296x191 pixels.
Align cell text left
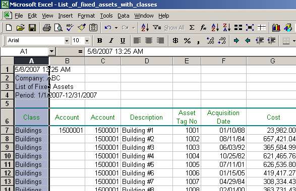point(137,40)
